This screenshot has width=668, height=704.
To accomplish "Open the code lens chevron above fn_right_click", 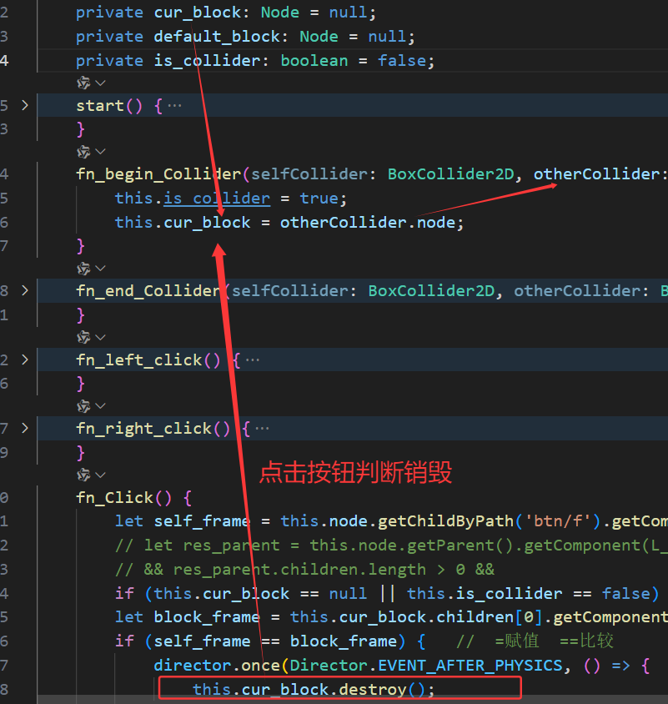I will [x=101, y=406].
